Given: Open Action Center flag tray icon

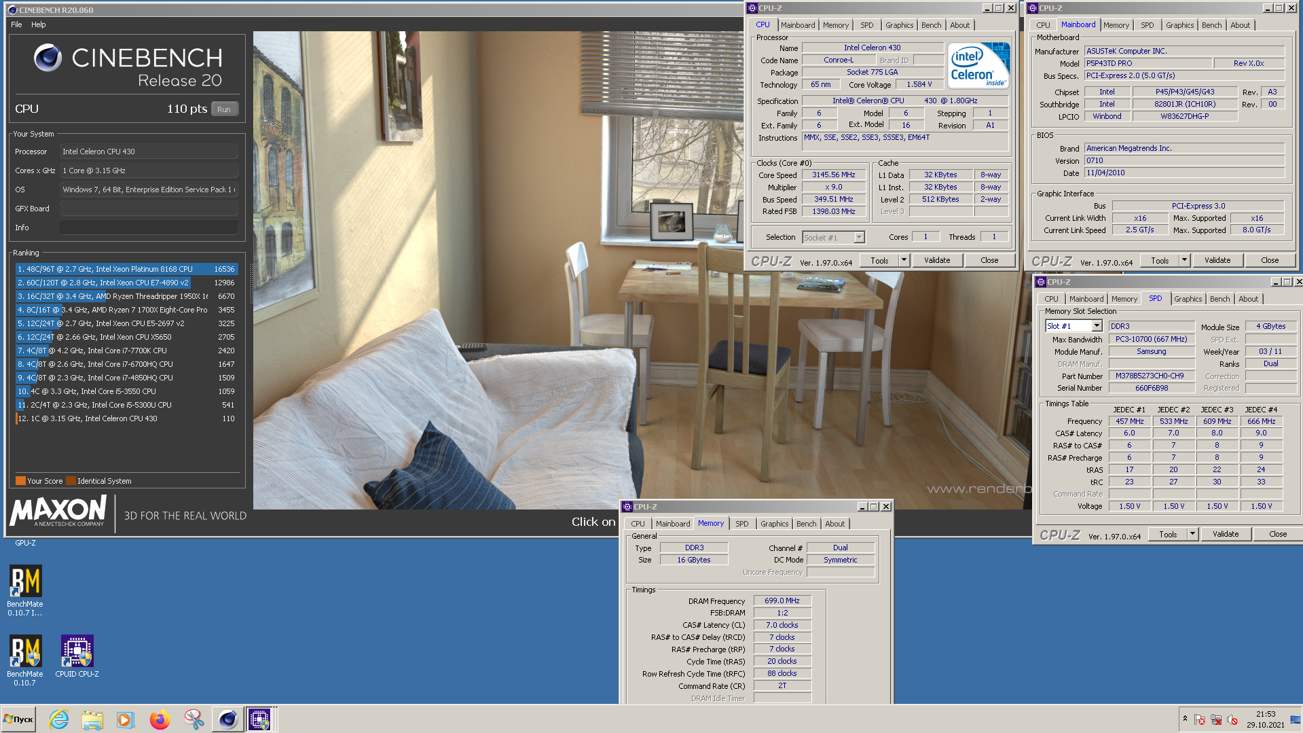Looking at the screenshot, I should coord(1200,720).
